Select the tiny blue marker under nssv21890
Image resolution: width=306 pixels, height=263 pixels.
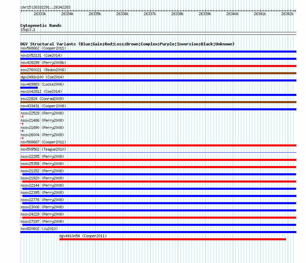coord(22,131)
